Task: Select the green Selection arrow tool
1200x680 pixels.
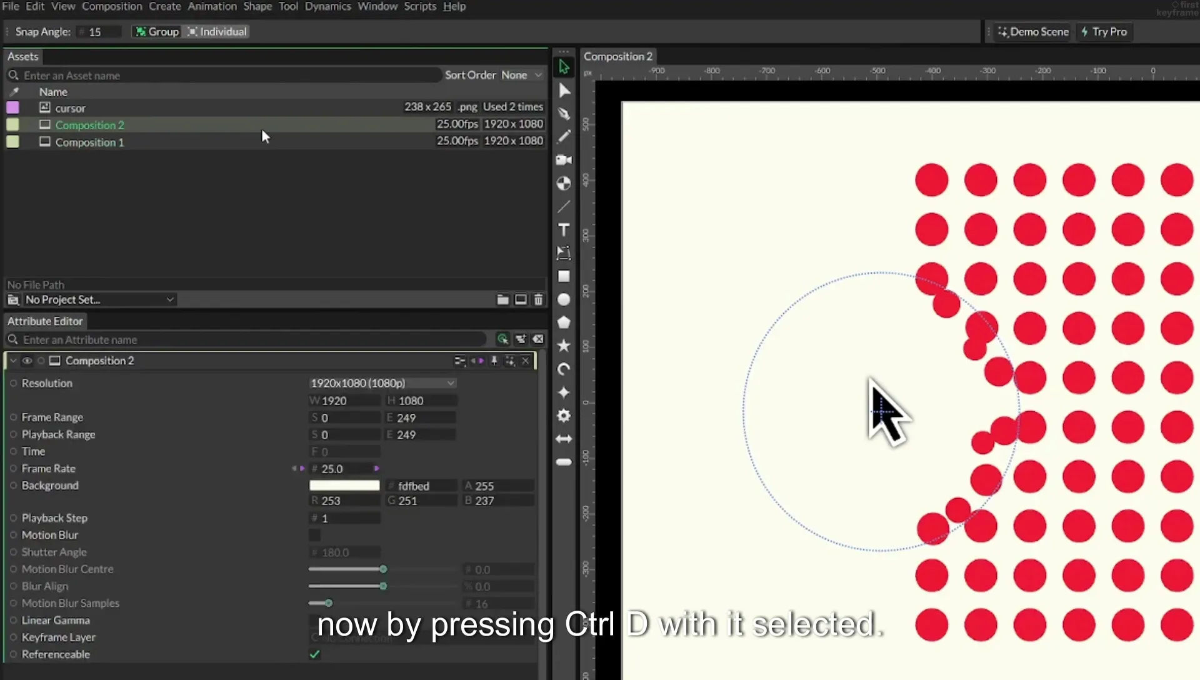Action: [564, 66]
